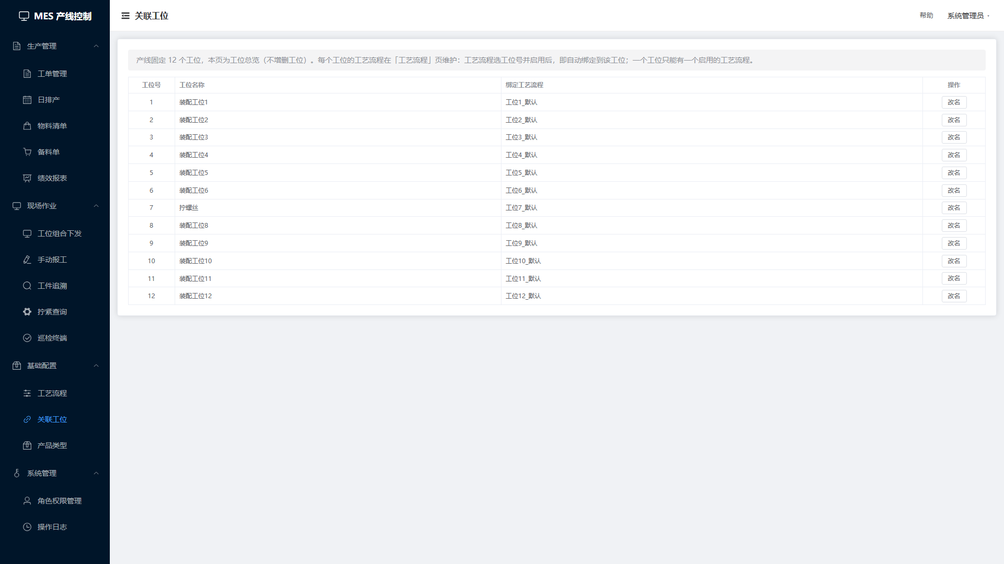
Task: Open 日排产 via its calendar icon
Action: click(x=27, y=100)
